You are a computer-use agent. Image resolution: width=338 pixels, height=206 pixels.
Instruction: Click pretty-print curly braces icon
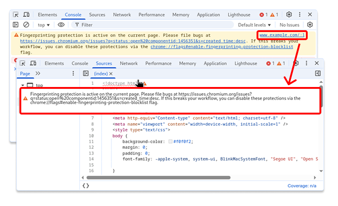pyautogui.click(x=86, y=185)
